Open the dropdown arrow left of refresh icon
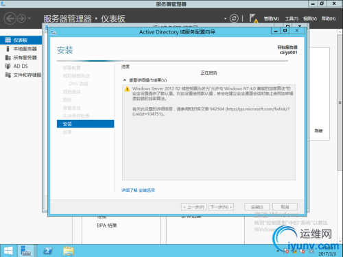Image resolution: width=343 pixels, height=257 pixels. click(x=225, y=19)
